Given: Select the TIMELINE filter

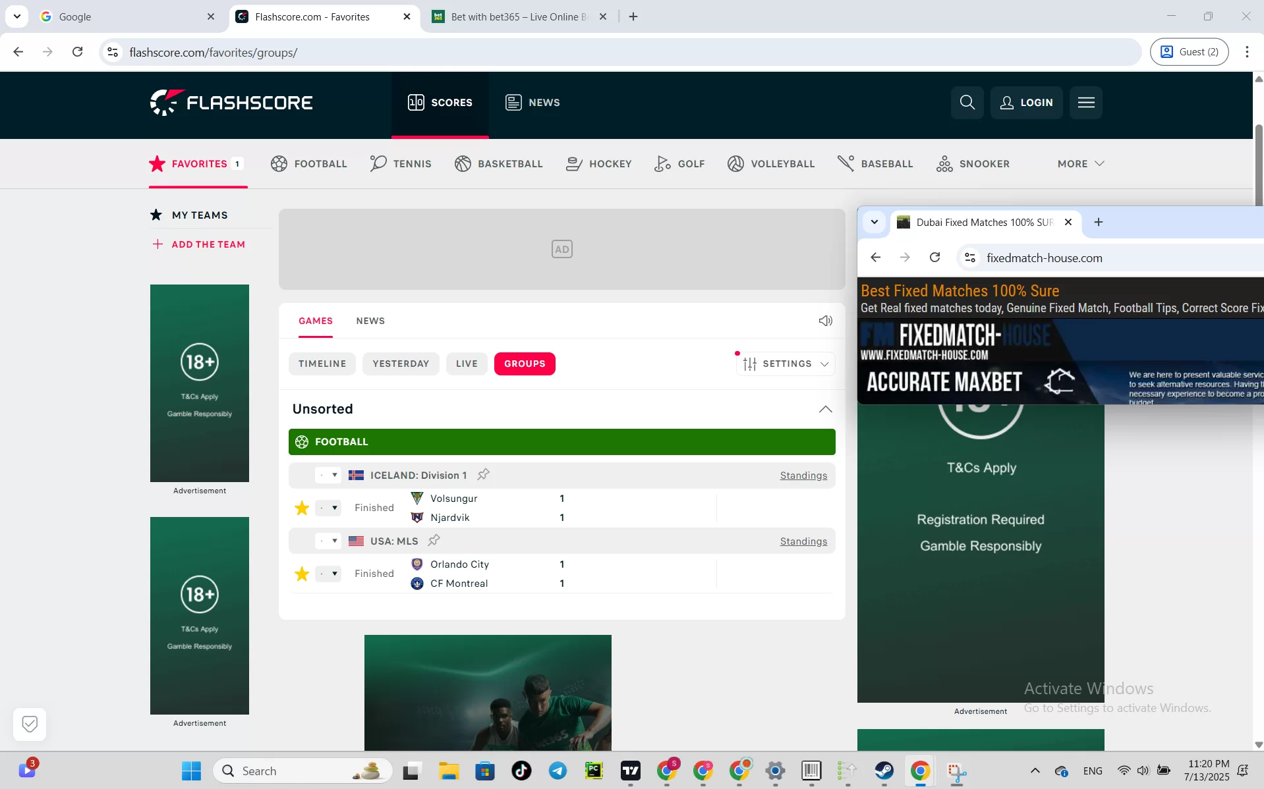Looking at the screenshot, I should 322,363.
